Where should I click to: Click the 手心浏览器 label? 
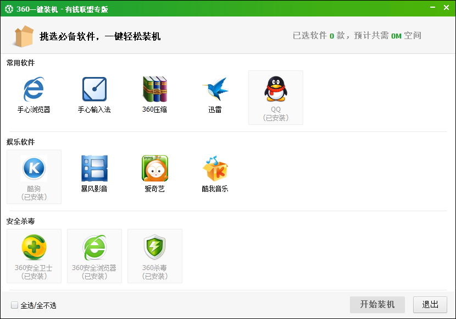[x=34, y=110]
